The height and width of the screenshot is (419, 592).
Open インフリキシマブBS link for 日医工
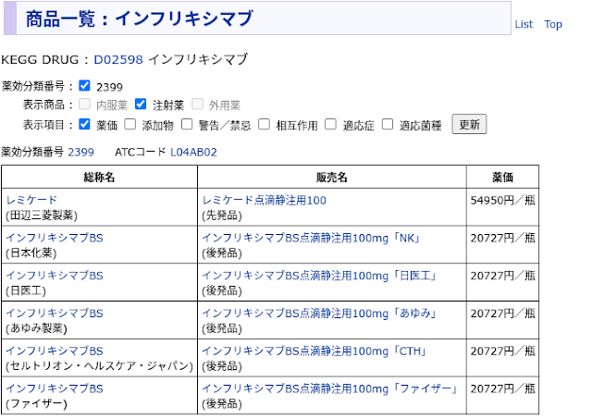55,276
